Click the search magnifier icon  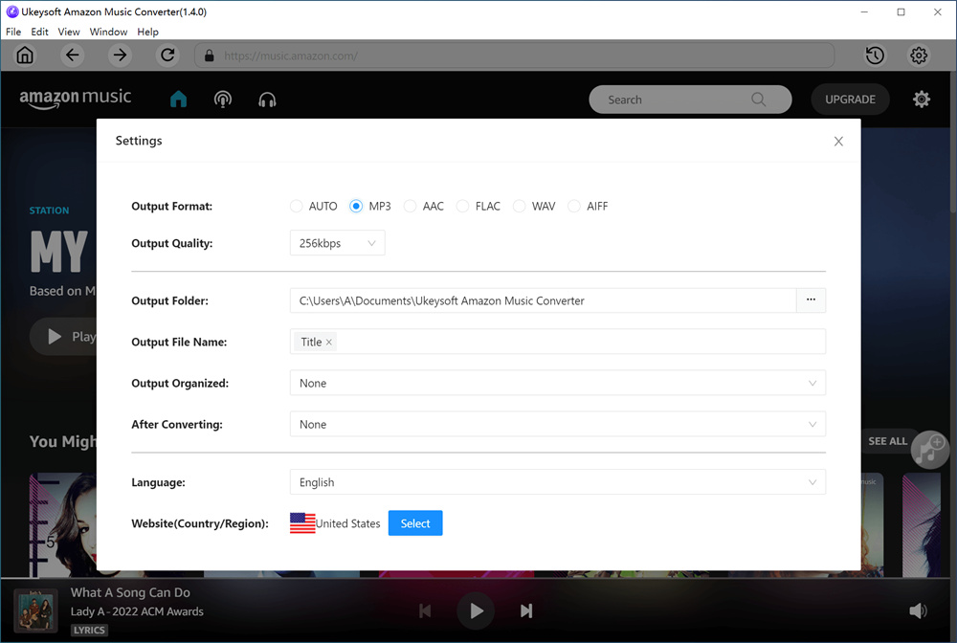point(758,100)
